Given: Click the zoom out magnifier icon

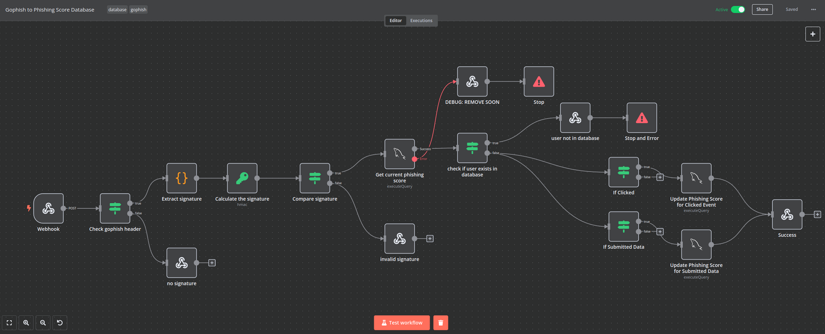Looking at the screenshot, I should click(43, 323).
